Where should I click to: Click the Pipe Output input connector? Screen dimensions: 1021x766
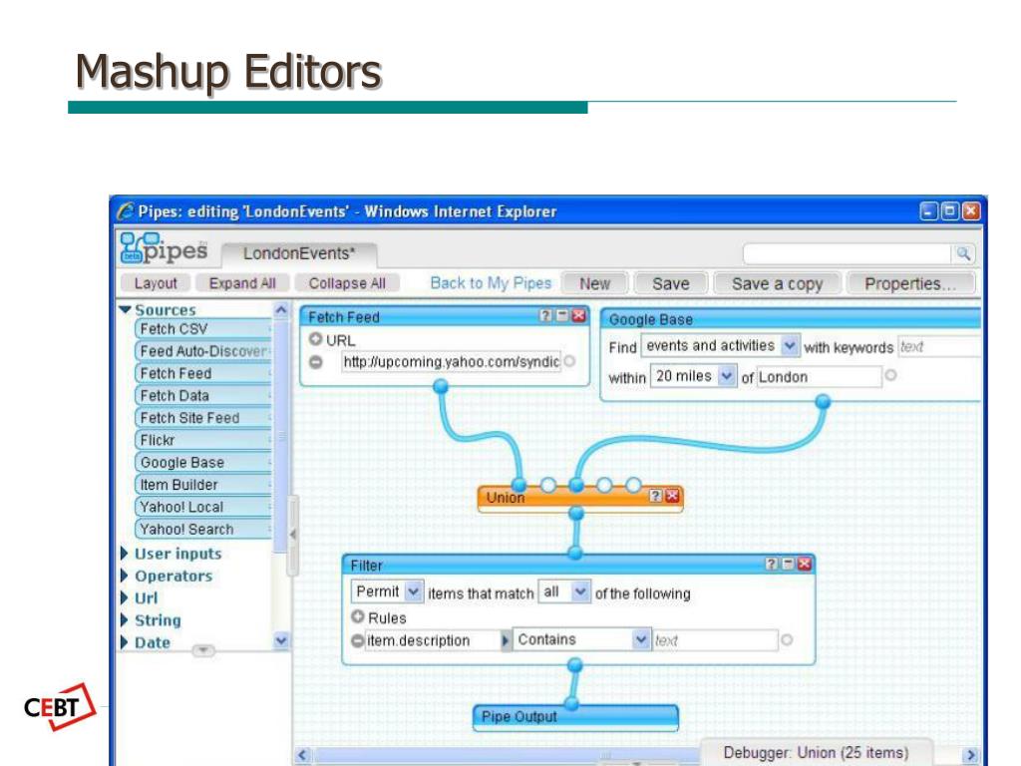click(x=572, y=703)
